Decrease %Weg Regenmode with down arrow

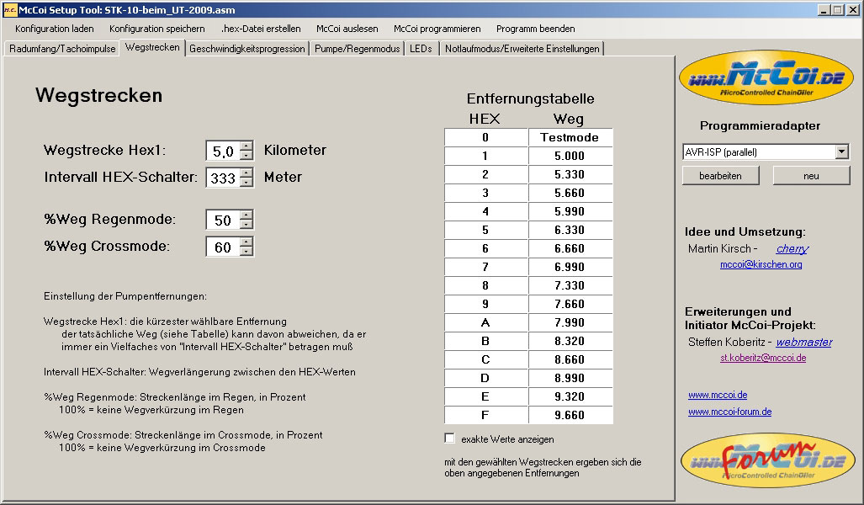tap(246, 224)
